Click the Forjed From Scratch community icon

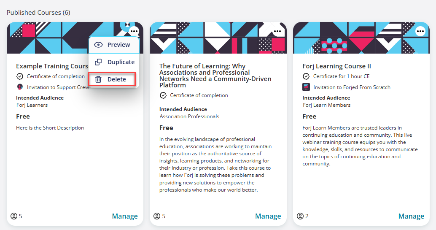point(306,87)
